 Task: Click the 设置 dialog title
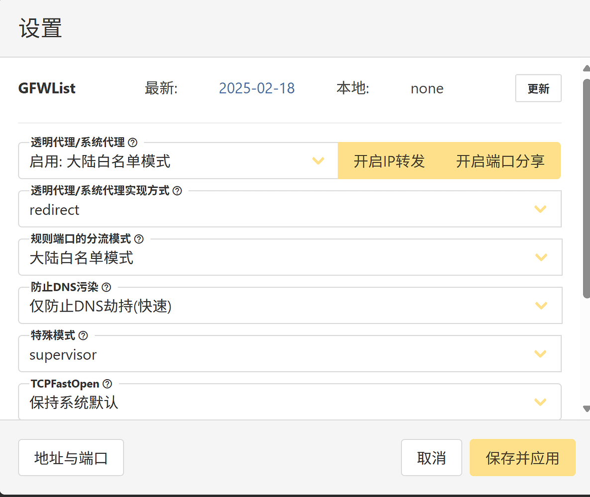41,28
